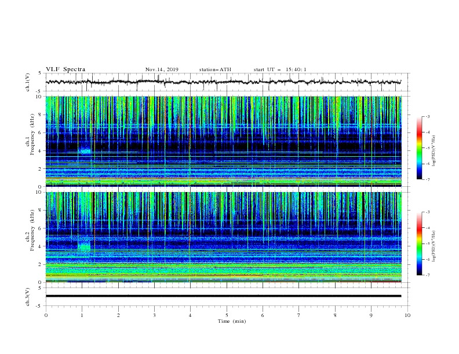
Task: Click the ch.1 PSD color scale bar
Action: click(x=419, y=148)
